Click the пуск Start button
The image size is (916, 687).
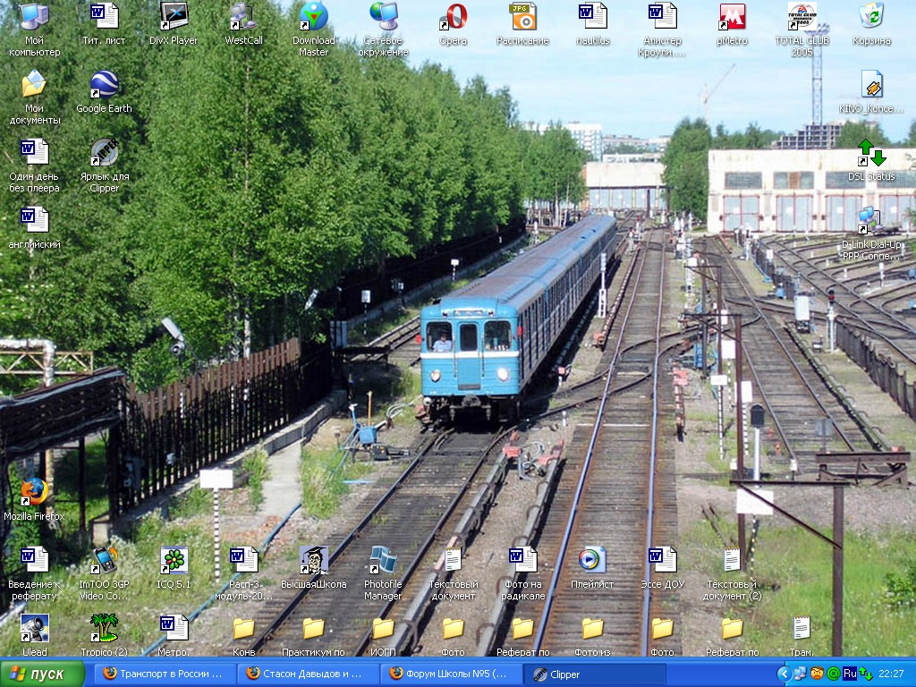coord(45,674)
